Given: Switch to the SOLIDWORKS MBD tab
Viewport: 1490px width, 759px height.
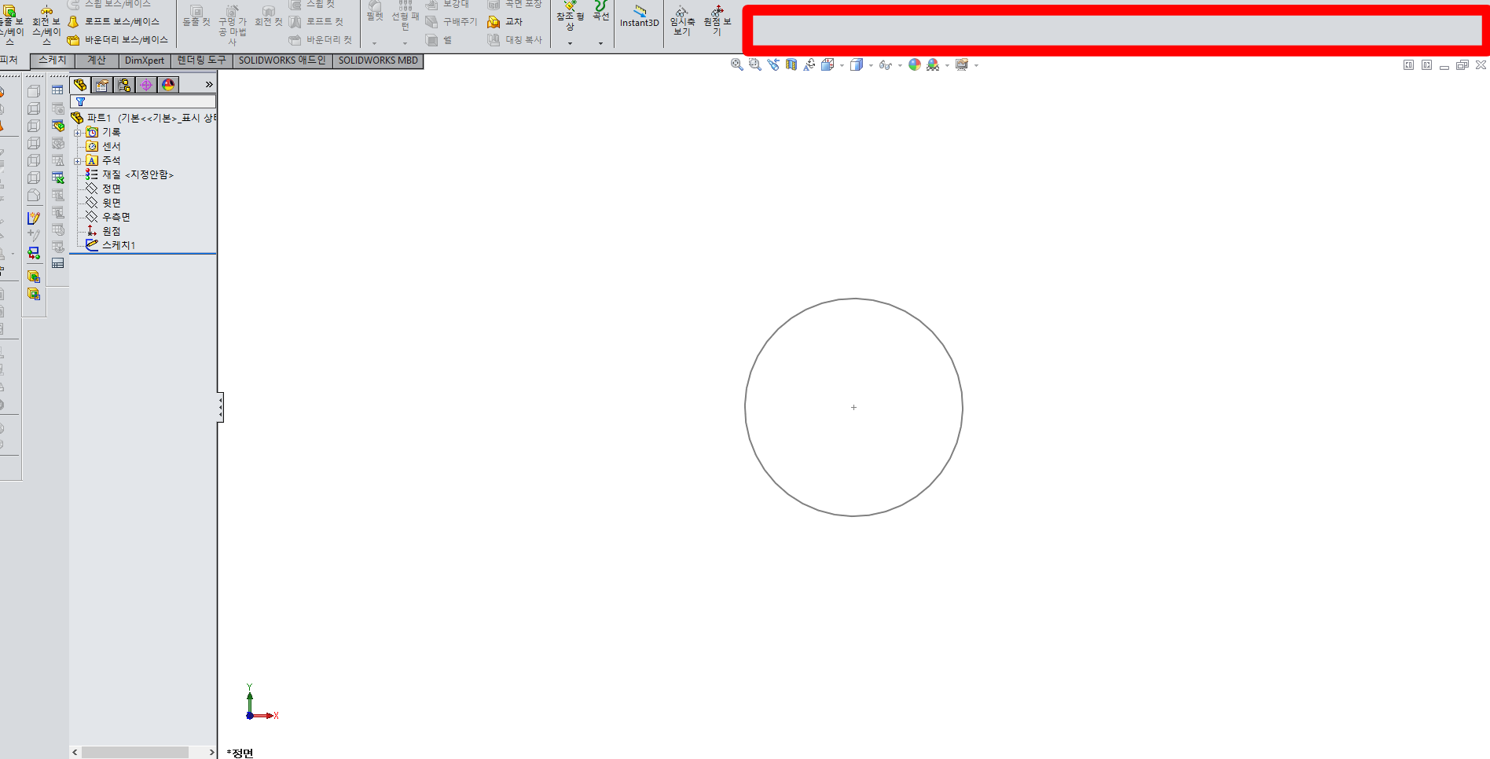Looking at the screenshot, I should (378, 60).
